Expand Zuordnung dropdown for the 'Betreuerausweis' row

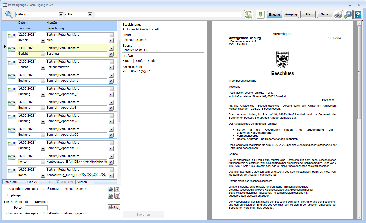pos(43,67)
